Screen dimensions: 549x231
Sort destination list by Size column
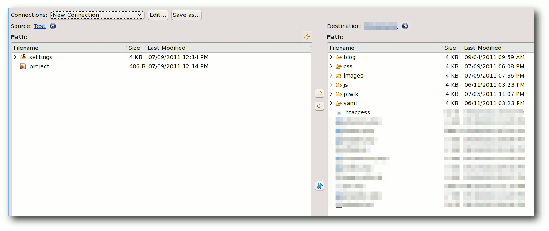point(450,48)
